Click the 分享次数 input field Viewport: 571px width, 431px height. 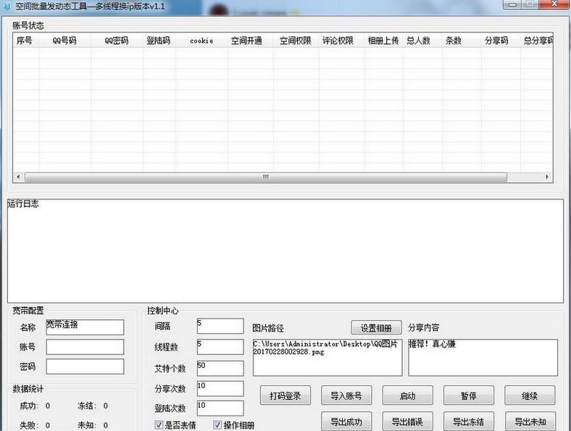220,389
